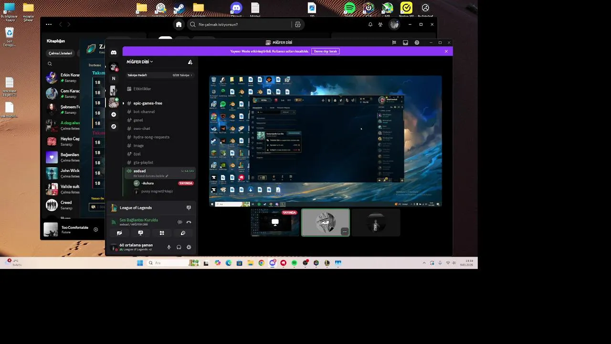This screenshot has width=611, height=344.
Task: Open Spotify notifications bell
Action: click(370, 24)
